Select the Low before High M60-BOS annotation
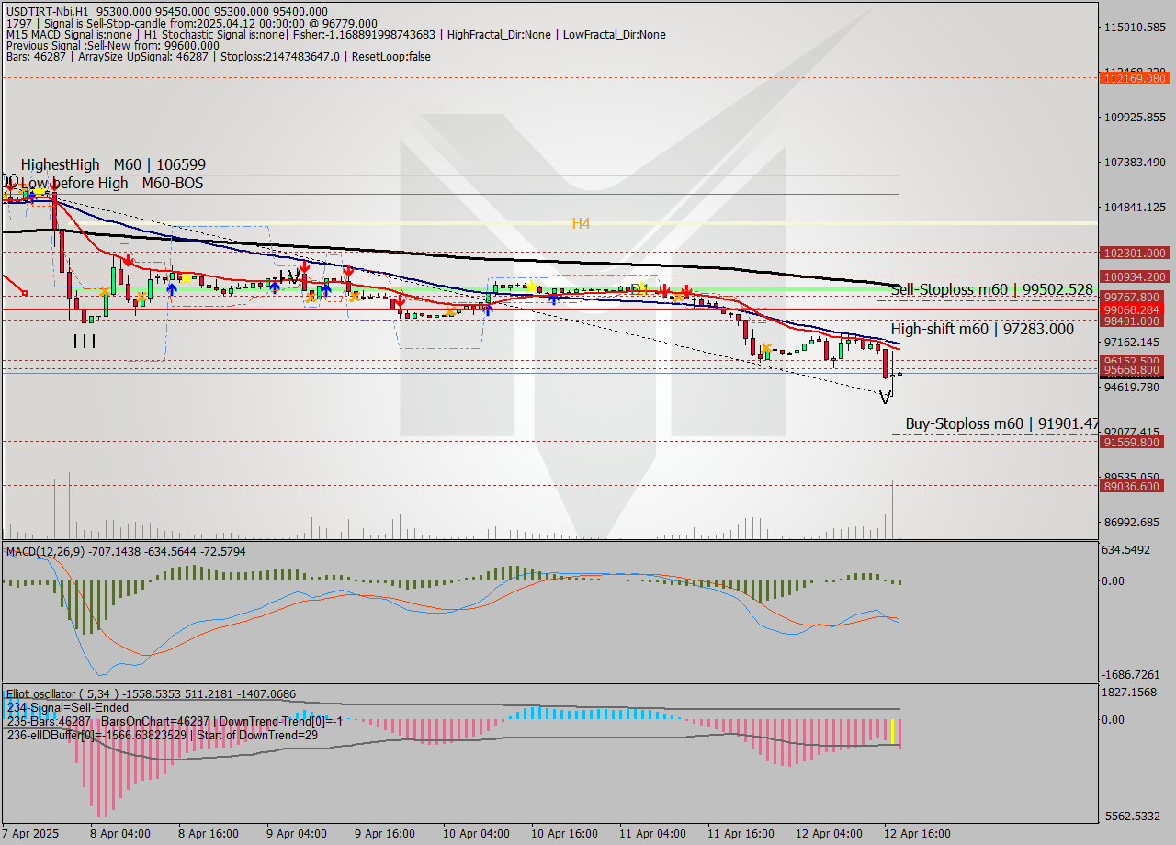The width and height of the screenshot is (1176, 845). coord(104,183)
